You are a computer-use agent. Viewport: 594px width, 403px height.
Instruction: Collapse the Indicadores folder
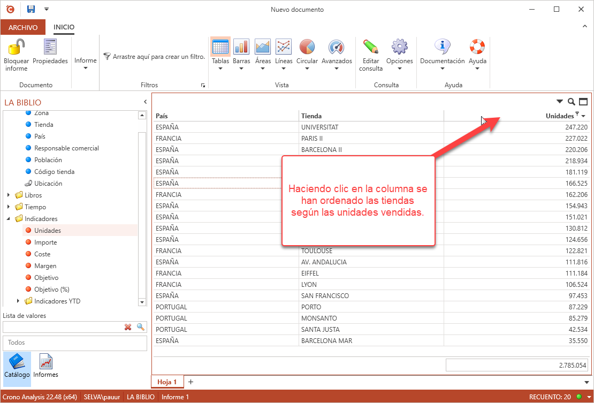point(9,219)
